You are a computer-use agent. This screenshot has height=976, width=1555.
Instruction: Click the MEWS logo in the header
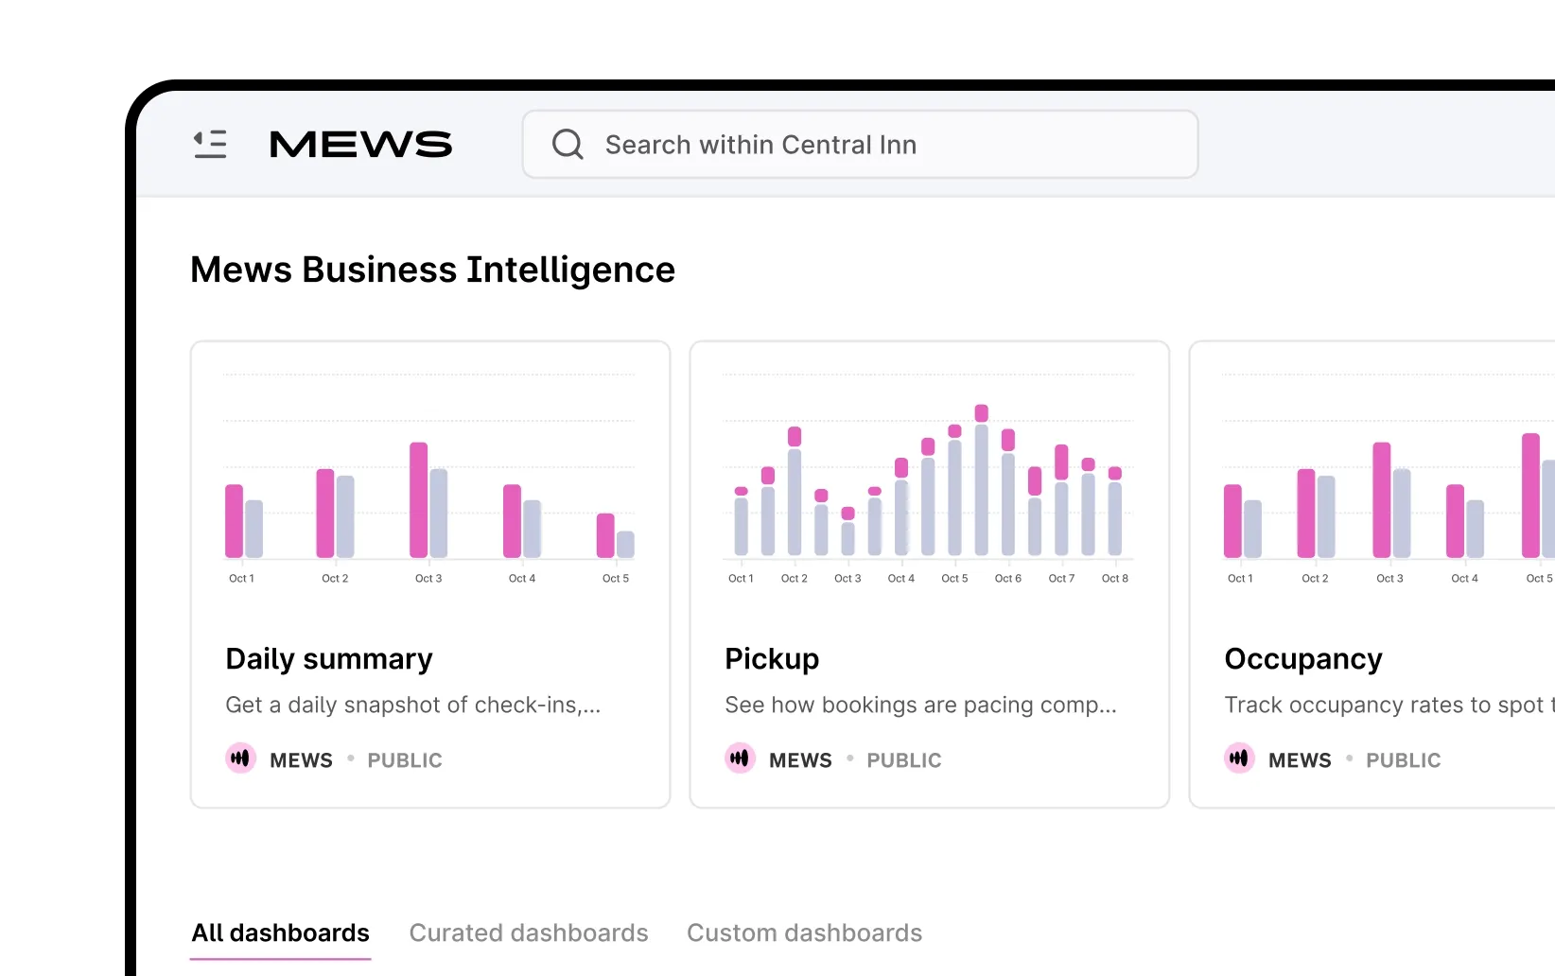click(x=360, y=144)
